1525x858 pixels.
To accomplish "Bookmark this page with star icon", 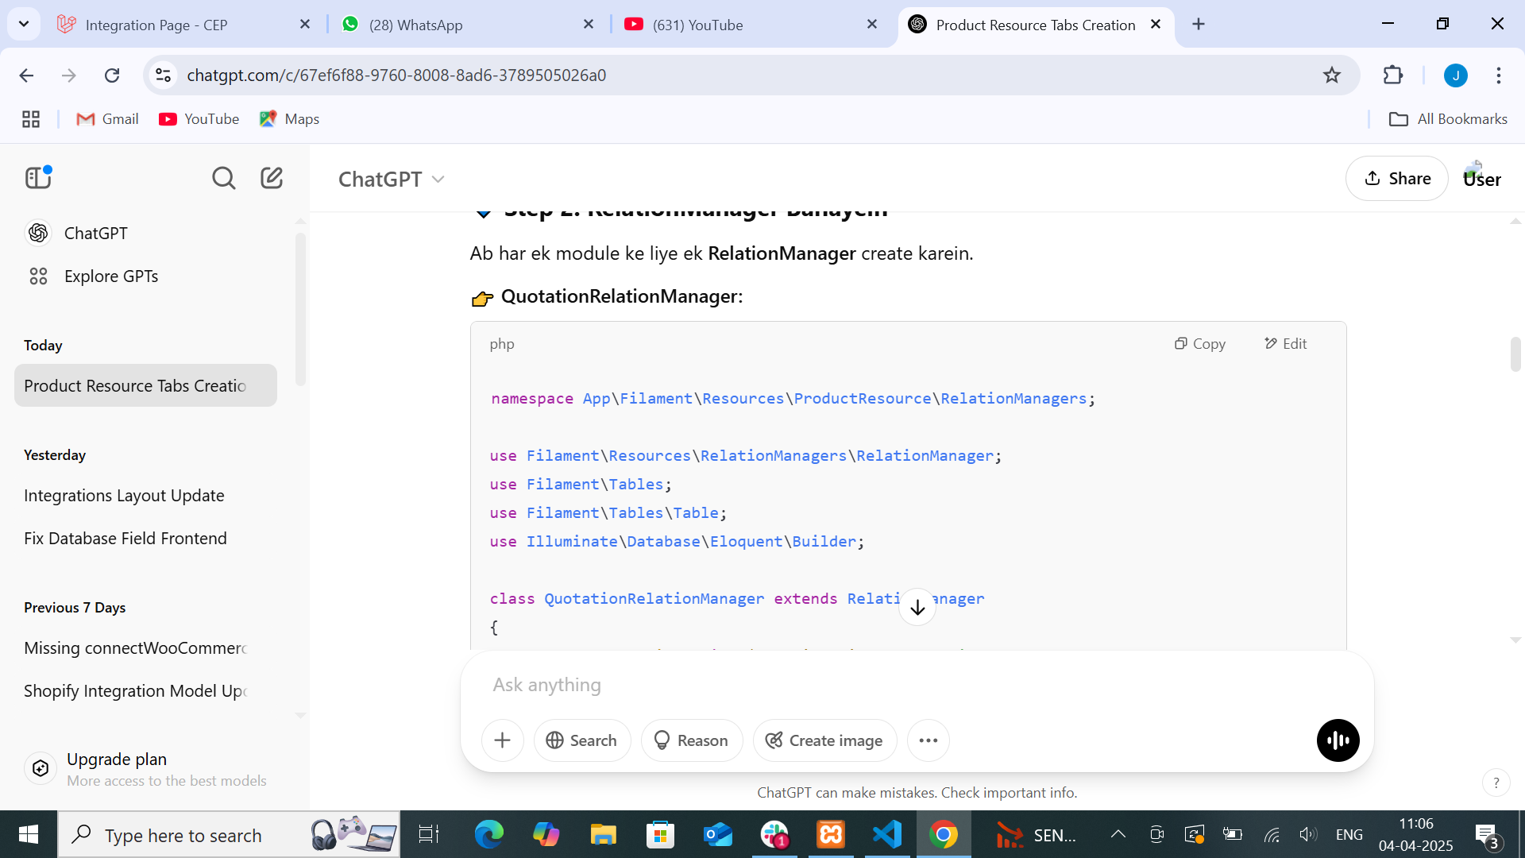I will point(1332,75).
